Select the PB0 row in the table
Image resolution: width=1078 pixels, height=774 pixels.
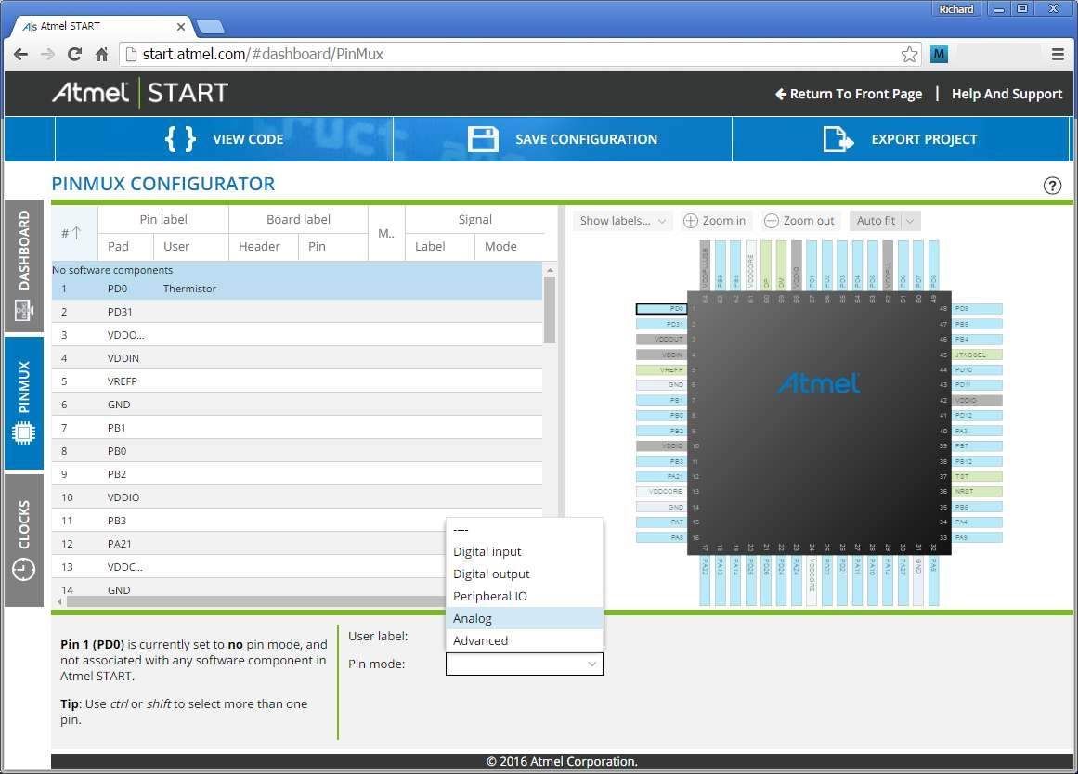pyautogui.click(x=297, y=451)
